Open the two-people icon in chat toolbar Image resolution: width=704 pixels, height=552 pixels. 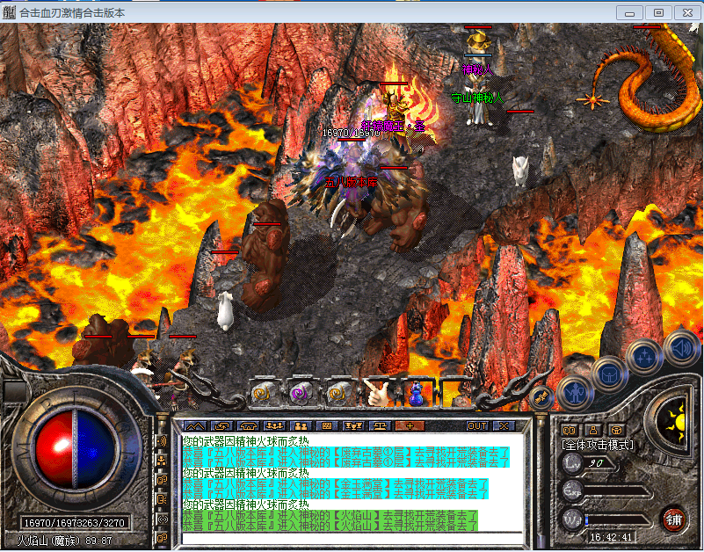point(301,425)
